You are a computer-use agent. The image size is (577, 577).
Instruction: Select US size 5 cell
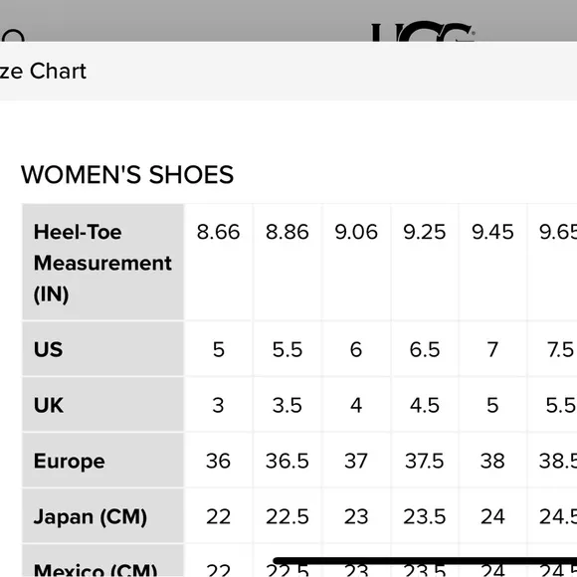(x=218, y=349)
